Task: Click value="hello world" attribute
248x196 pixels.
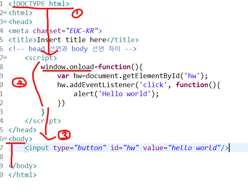Action: coord(182,148)
